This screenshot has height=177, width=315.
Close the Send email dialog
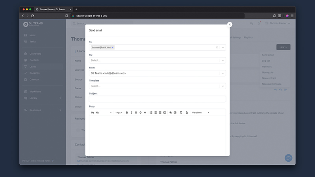(x=230, y=24)
